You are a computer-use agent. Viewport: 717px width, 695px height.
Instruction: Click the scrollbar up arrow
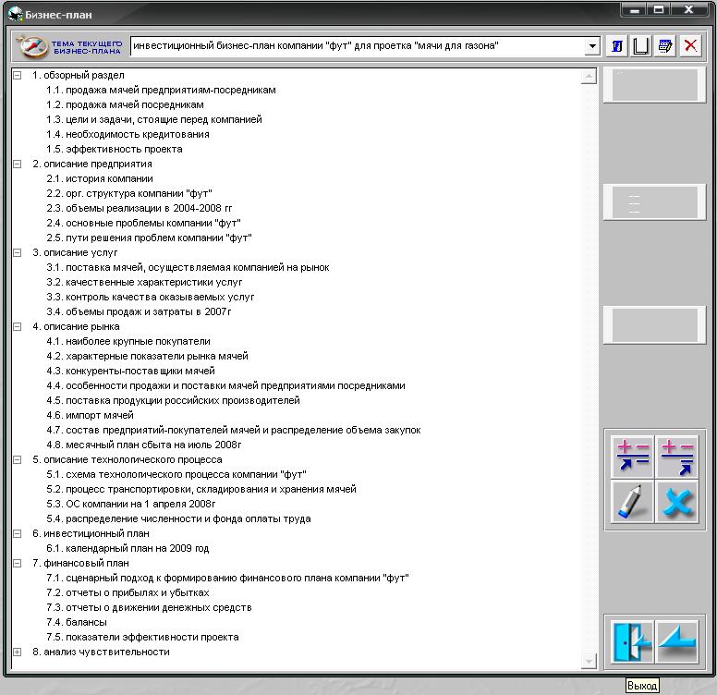[x=589, y=77]
